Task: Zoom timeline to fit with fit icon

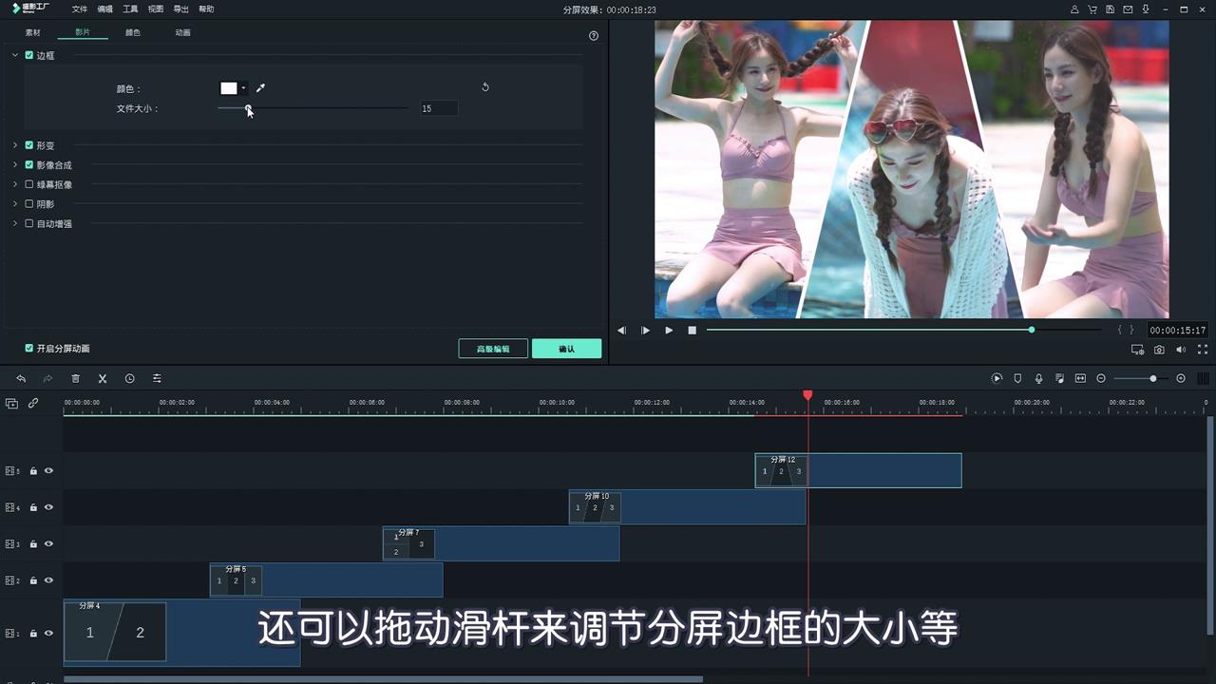Action: coord(1080,378)
